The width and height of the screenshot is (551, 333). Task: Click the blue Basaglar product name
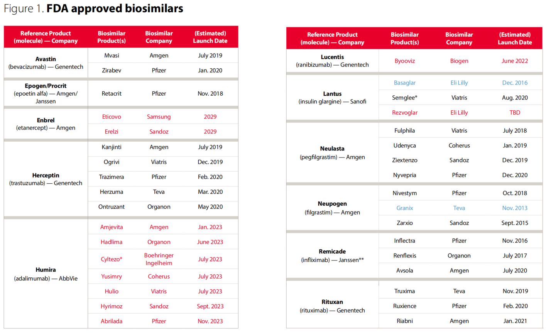(x=404, y=83)
